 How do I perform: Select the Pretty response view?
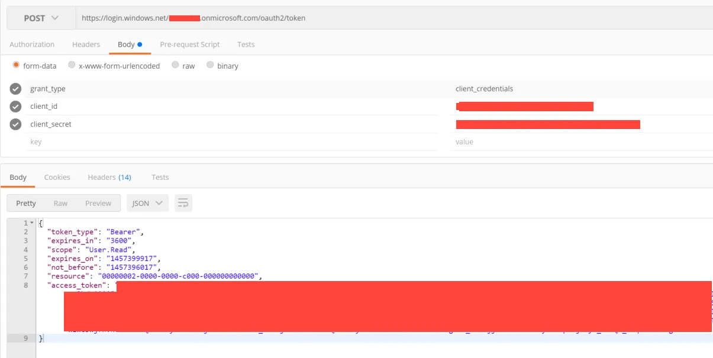26,203
